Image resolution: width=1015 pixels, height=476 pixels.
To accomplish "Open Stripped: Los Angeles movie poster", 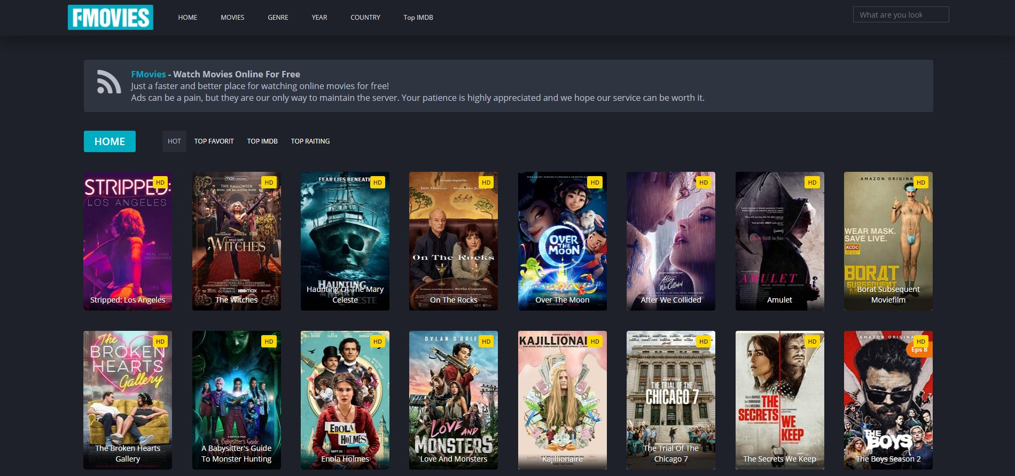I will point(128,241).
